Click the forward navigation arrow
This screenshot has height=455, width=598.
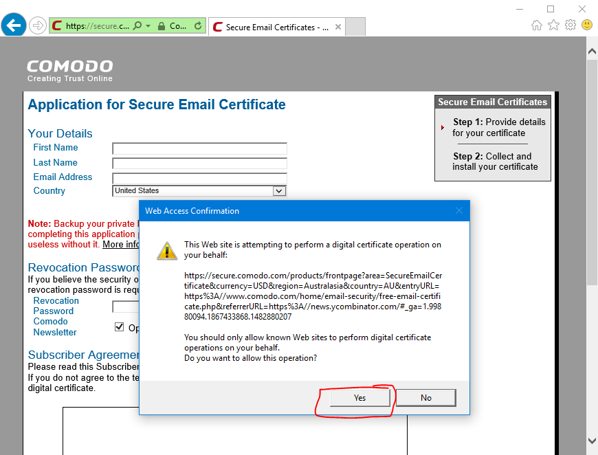point(38,25)
